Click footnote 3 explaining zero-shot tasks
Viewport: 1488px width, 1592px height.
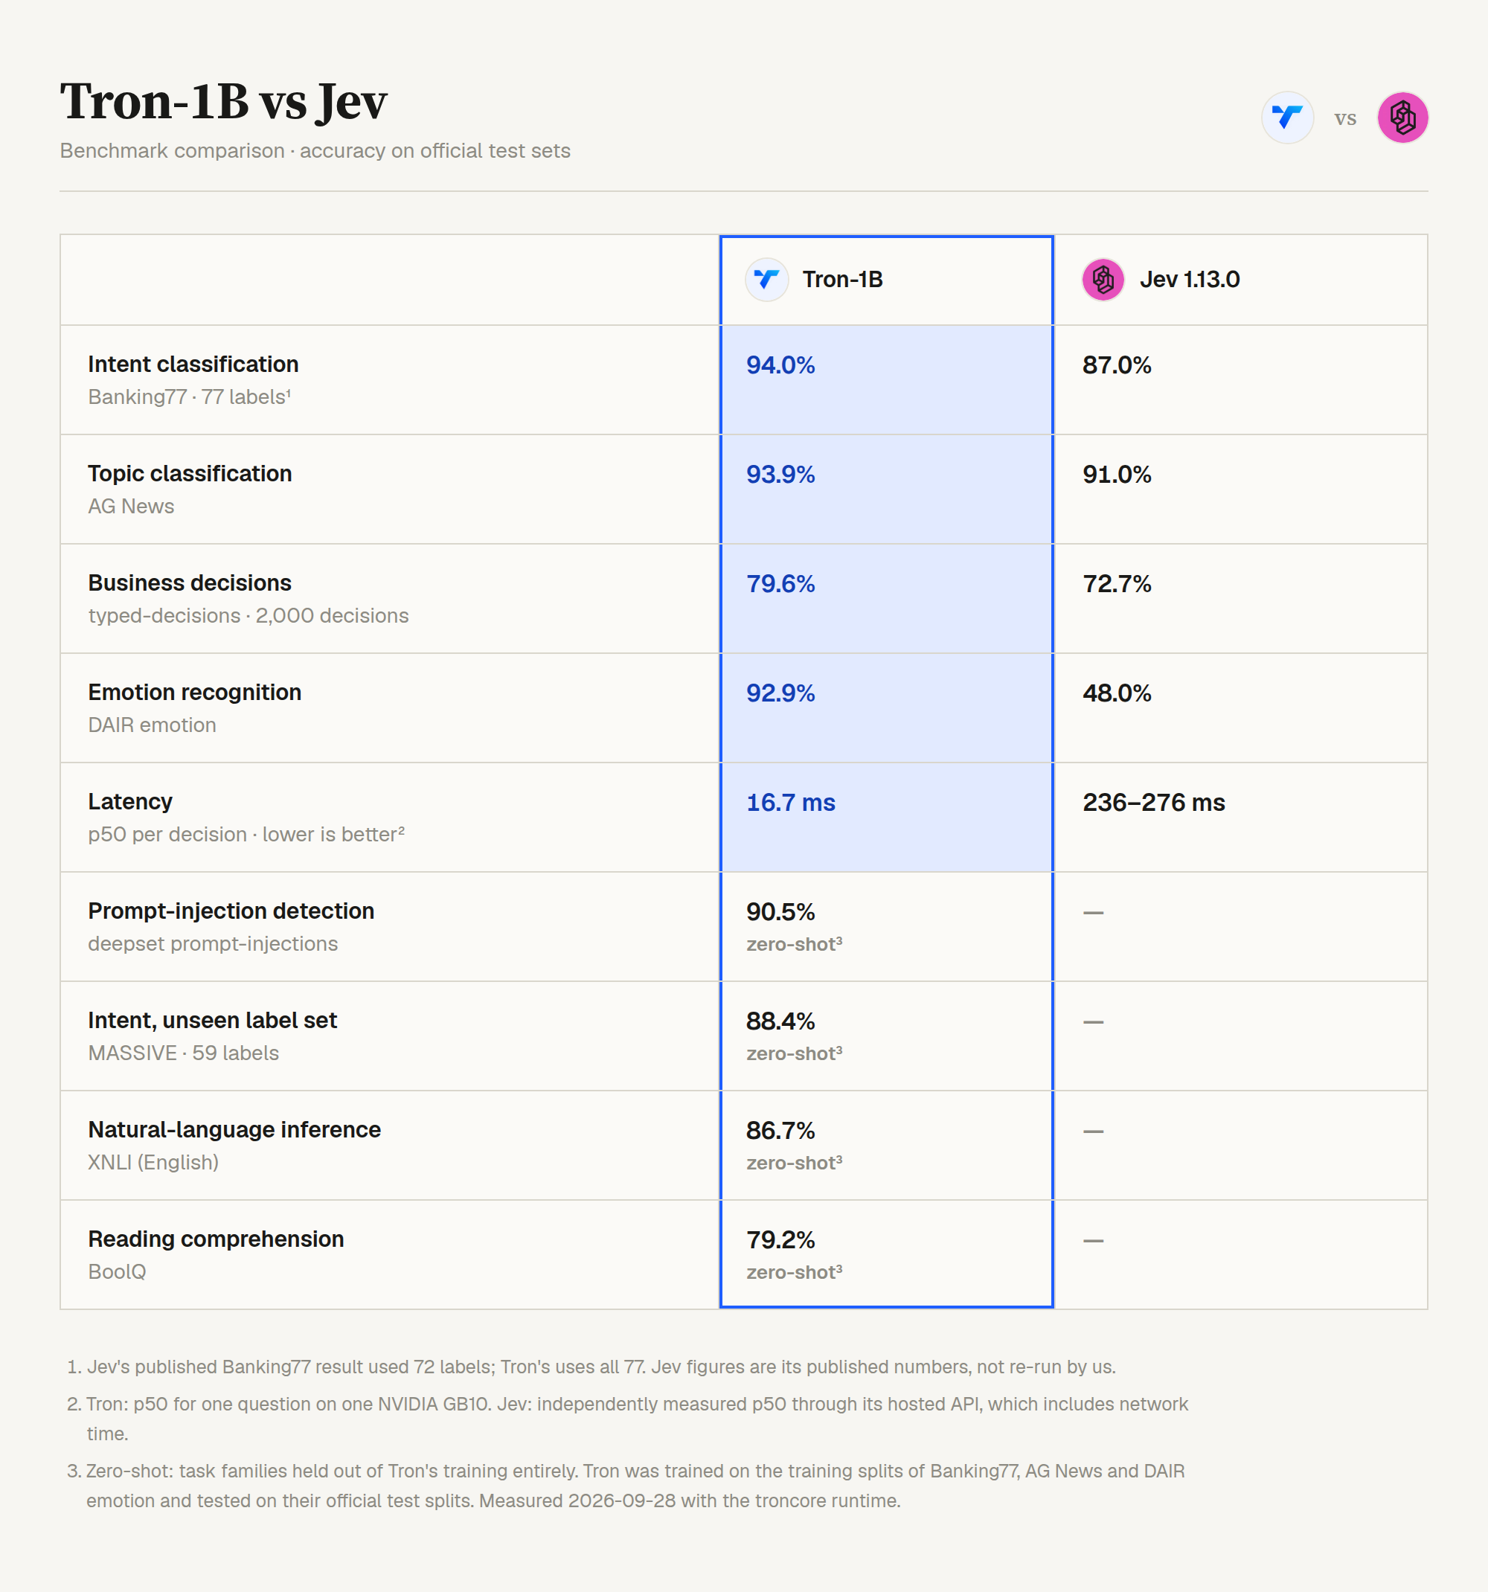coord(626,1486)
